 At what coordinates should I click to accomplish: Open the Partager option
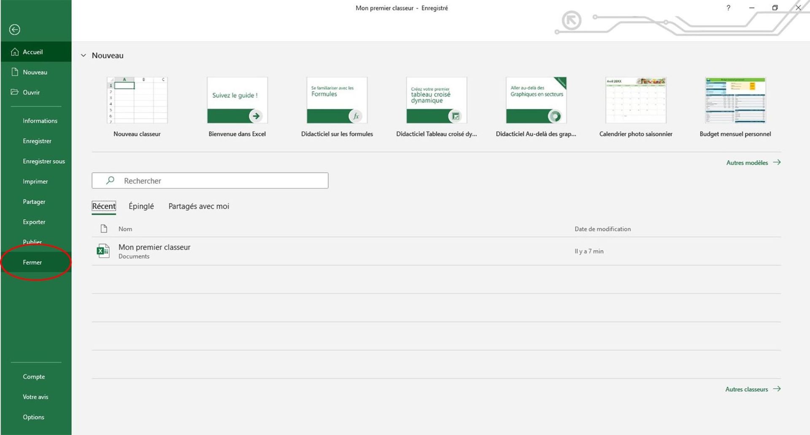point(36,202)
